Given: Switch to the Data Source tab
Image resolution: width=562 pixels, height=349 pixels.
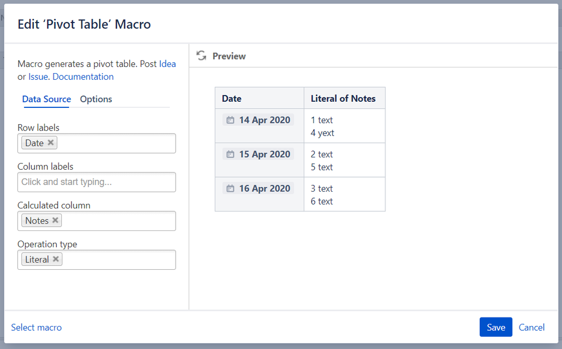Looking at the screenshot, I should point(47,99).
